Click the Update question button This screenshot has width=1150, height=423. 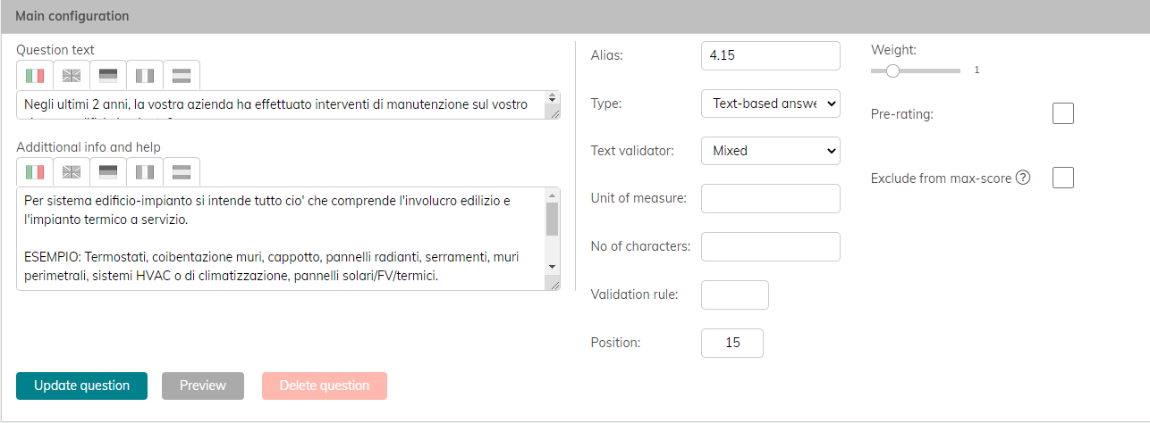[81, 386]
